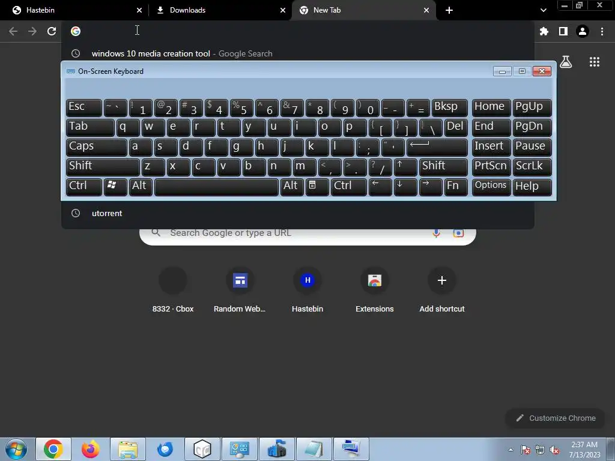Open the 8332 Cbox shortcut tile
Screen dimensions: 615x461
tap(172, 290)
